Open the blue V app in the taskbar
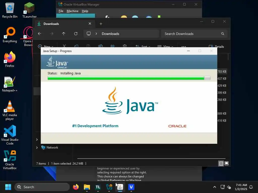Image resolution: width=258 pixels, height=193 pixels. [x=131, y=187]
